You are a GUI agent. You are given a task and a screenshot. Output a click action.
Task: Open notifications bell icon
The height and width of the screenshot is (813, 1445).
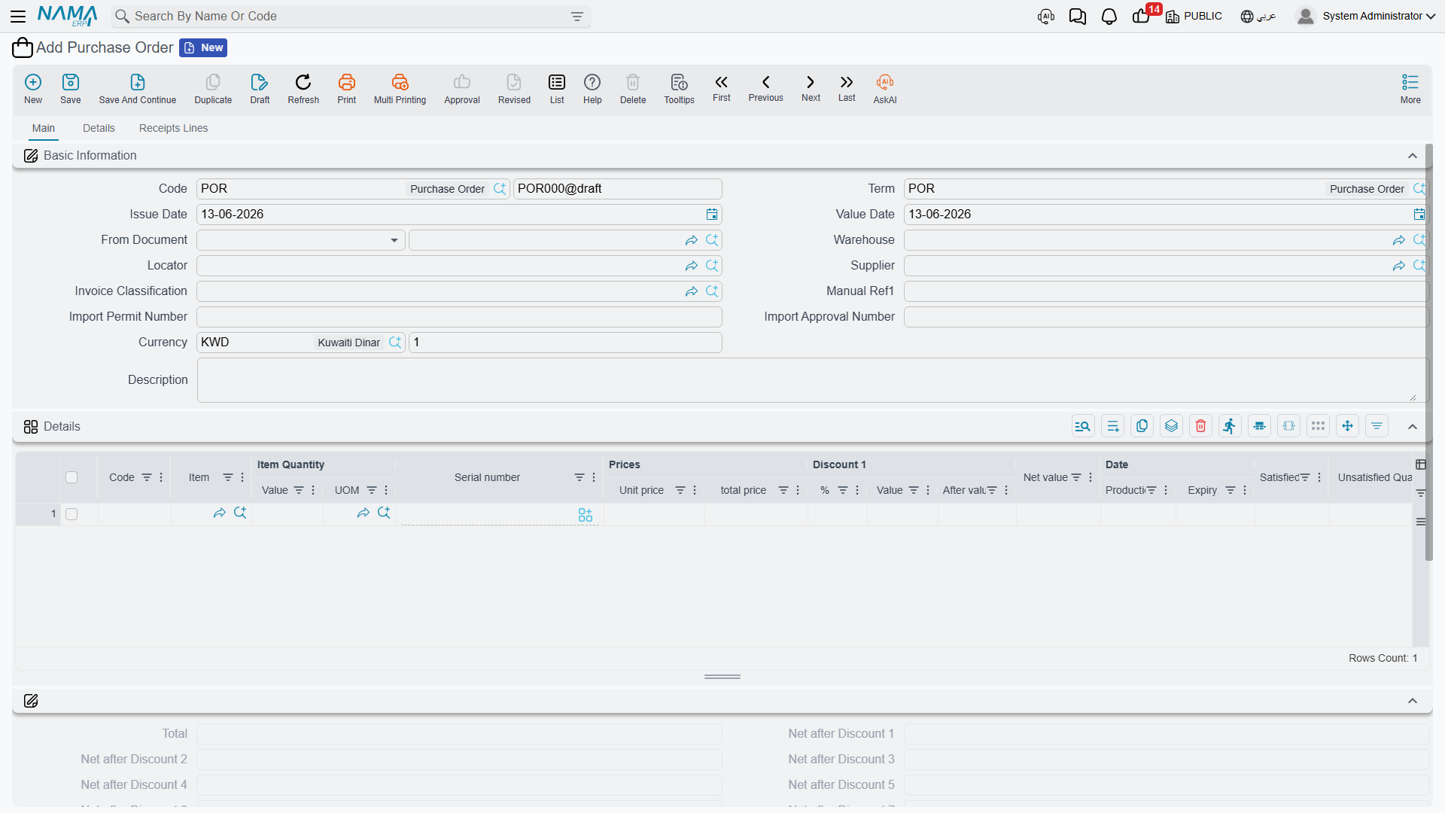tap(1109, 17)
